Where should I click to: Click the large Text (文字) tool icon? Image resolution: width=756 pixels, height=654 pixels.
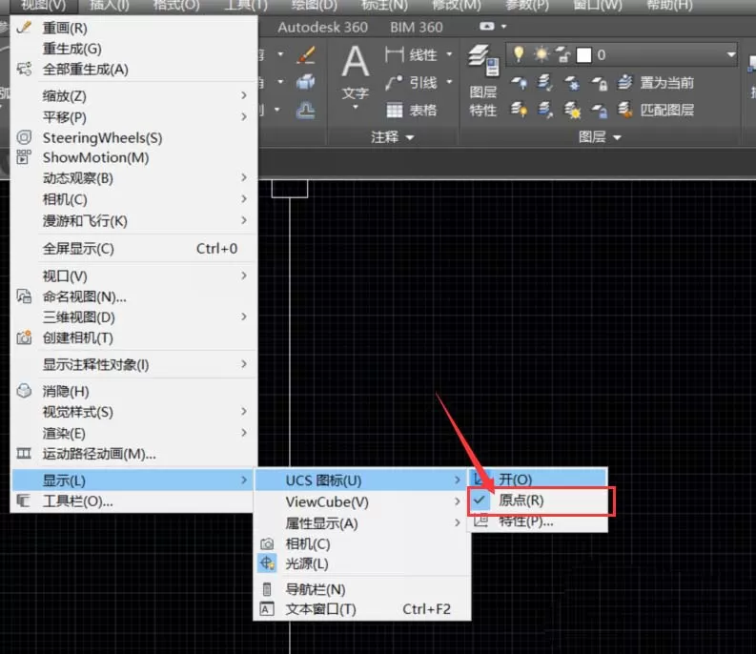point(356,62)
